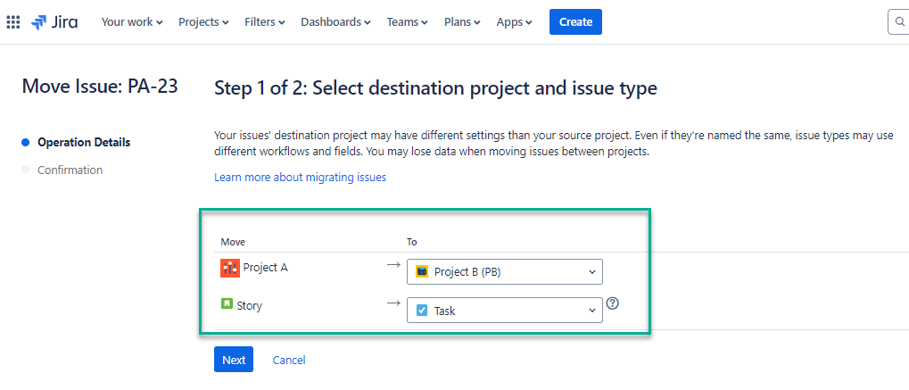Screen dimensions: 909x390
Task: Click the green Story issue type icon
Action: coord(227,304)
